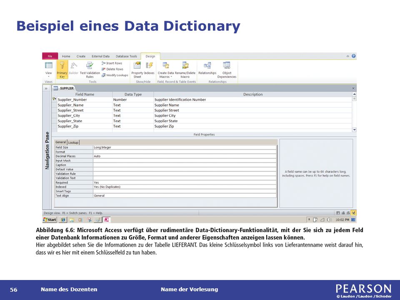
Task: Select the Supplier_Zip field name cell
Action: coord(85,126)
